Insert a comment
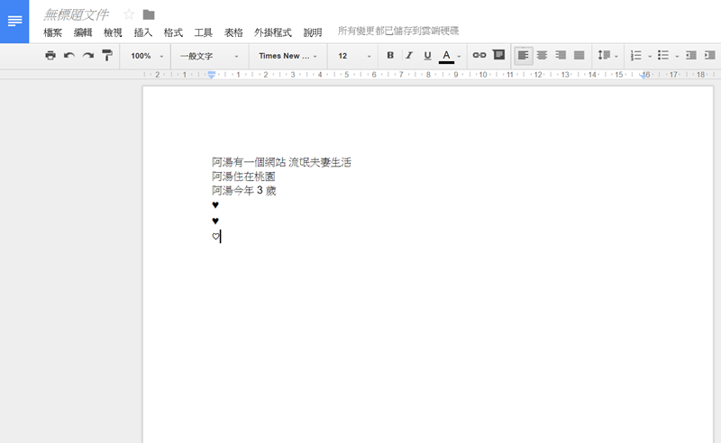This screenshot has width=721, height=443. 498,55
